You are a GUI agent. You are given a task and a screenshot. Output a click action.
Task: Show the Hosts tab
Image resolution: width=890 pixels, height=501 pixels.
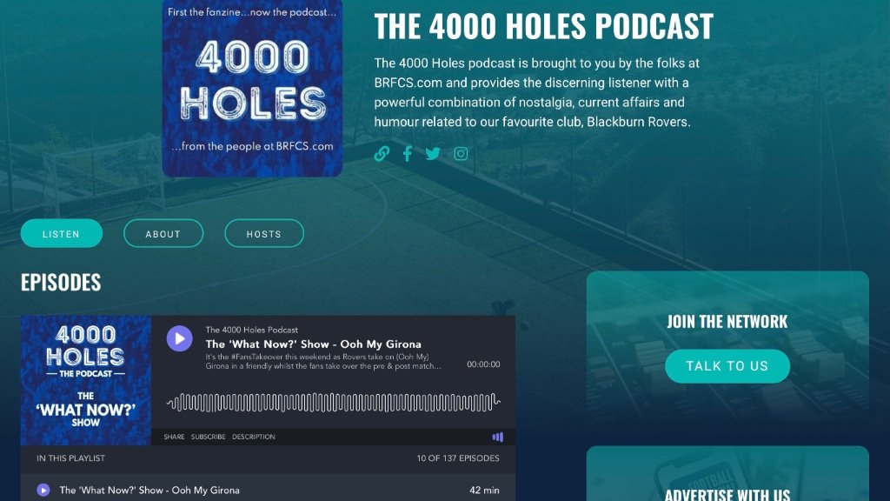(263, 234)
